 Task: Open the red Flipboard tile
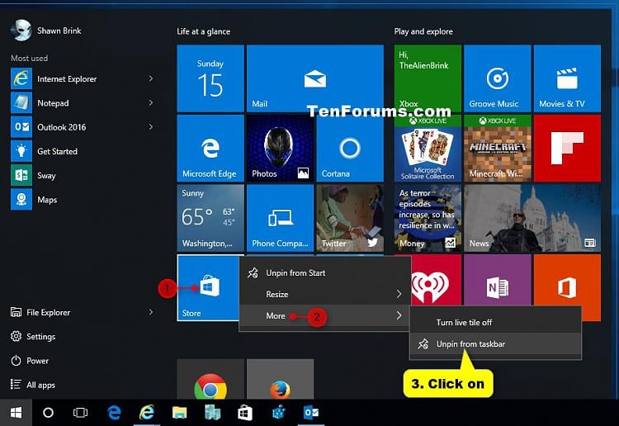(x=567, y=148)
